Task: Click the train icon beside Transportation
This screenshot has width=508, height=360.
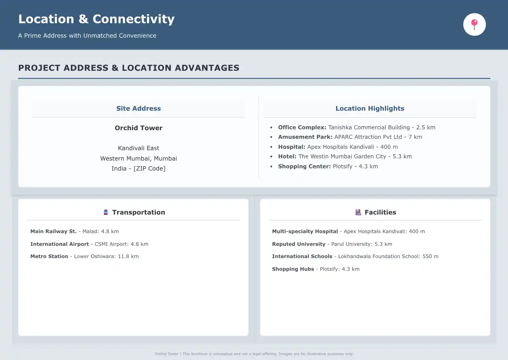Action: click(106, 212)
